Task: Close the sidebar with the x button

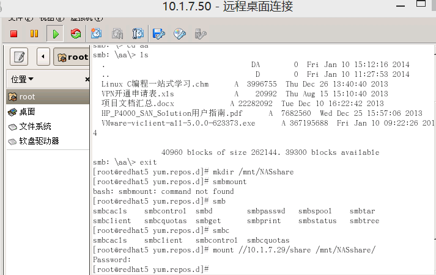Action: point(87,79)
